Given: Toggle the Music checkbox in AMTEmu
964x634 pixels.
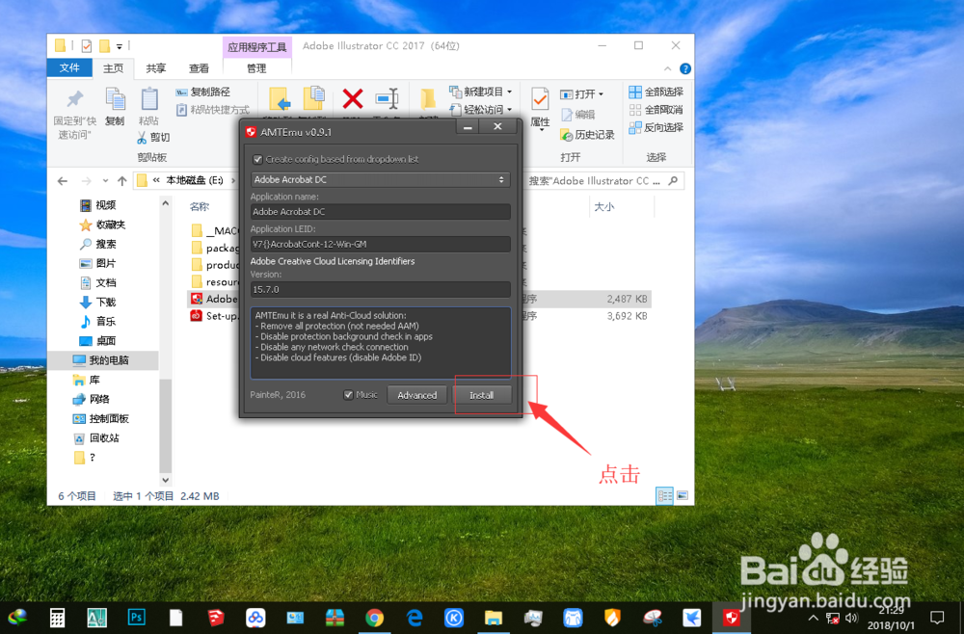Looking at the screenshot, I should tap(348, 395).
